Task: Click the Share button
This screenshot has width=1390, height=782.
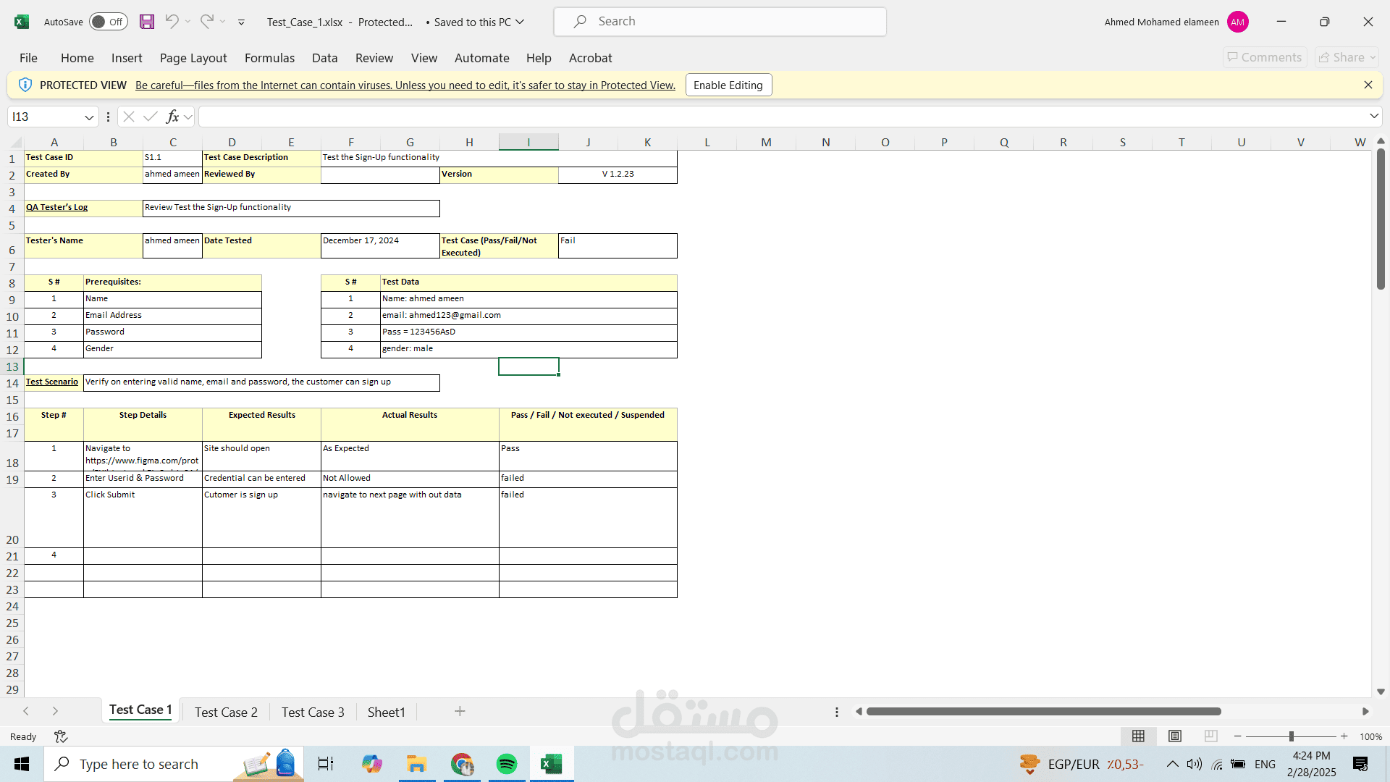Action: coord(1347,57)
